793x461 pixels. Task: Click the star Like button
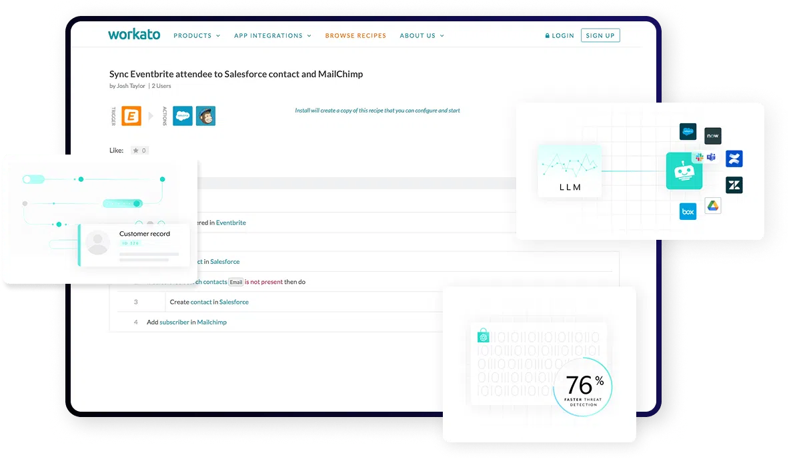click(139, 151)
